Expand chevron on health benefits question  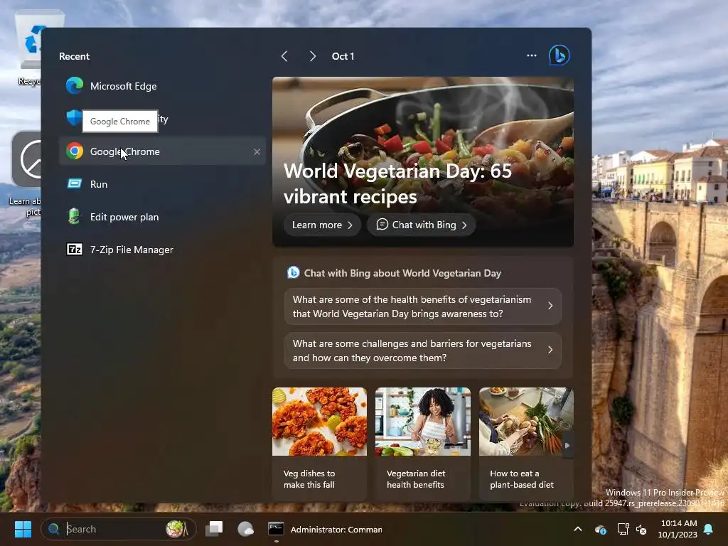[550, 306]
